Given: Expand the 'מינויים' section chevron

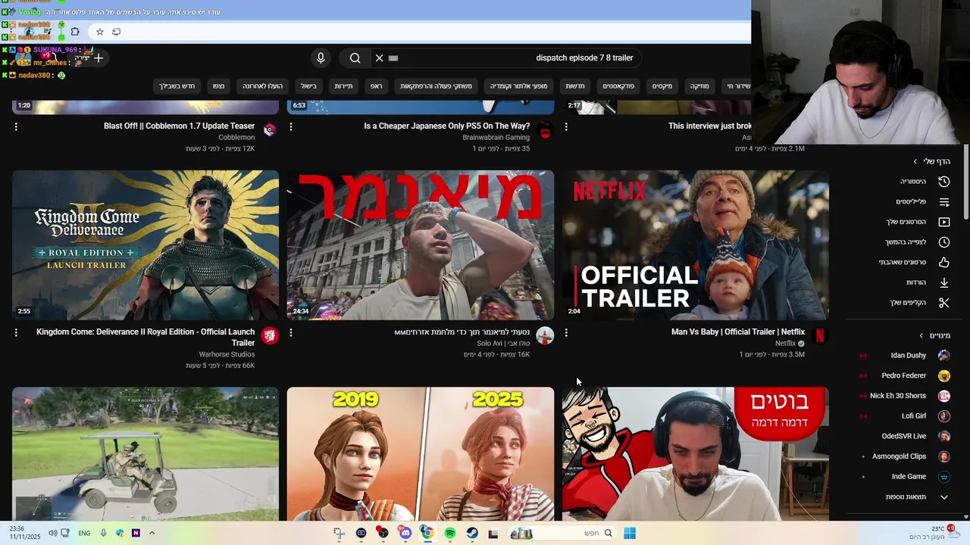Looking at the screenshot, I should (921, 335).
